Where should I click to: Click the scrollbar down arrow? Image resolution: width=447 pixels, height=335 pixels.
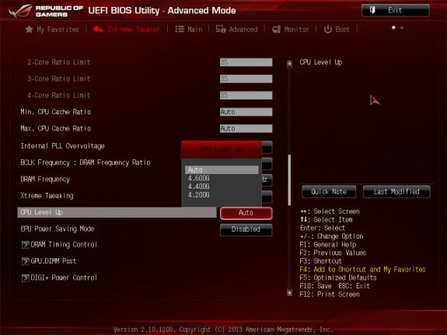pyautogui.click(x=289, y=293)
